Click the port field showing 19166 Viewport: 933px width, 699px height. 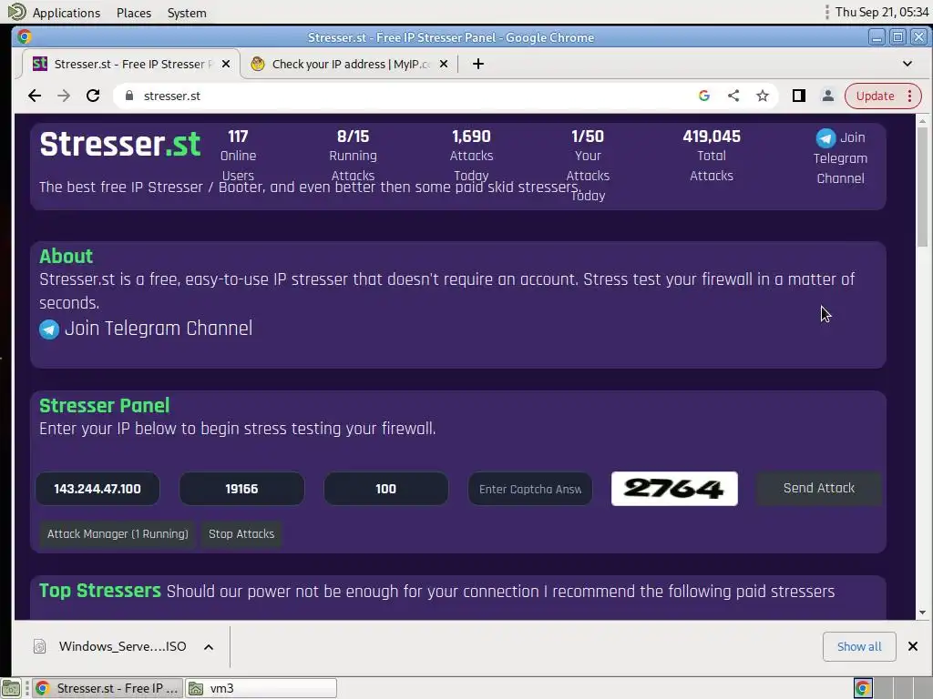241,489
